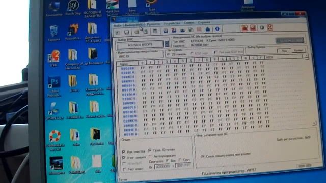Click the hex view scroll down arrow
Screen dimensions: 326x183
(314, 123)
